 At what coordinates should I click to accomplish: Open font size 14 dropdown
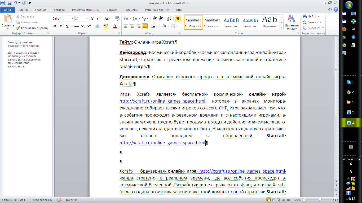tap(87, 19)
